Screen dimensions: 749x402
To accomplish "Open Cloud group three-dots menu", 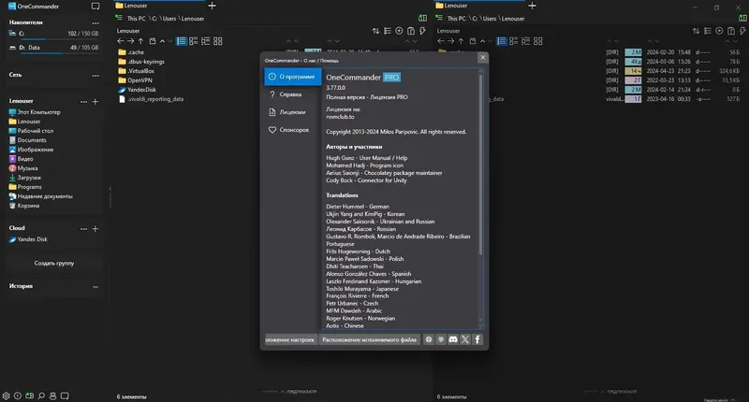I will pos(83,229).
